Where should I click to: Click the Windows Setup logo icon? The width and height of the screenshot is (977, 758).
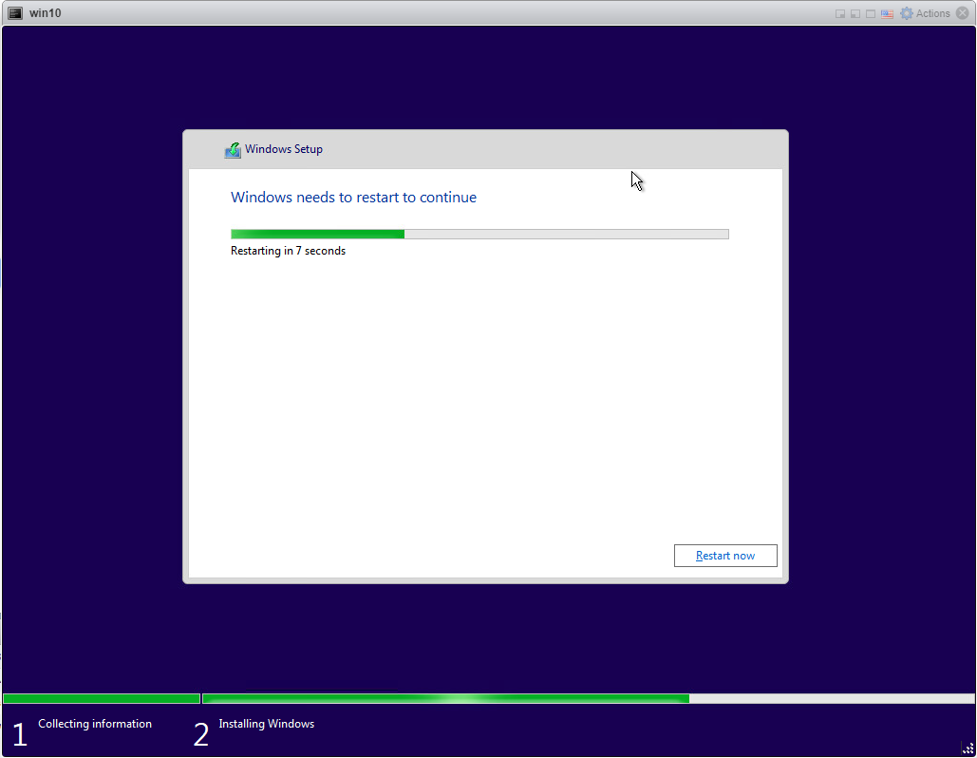coord(233,149)
